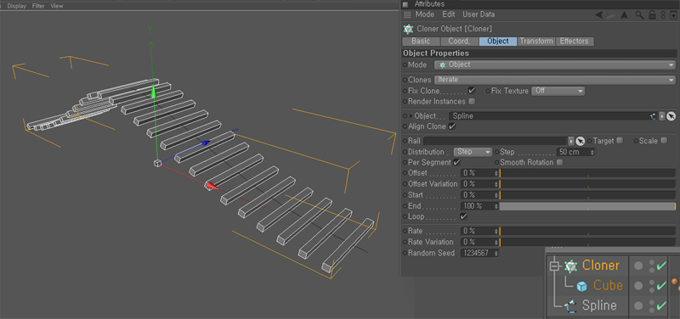Enable the Scale checkbox
Screen dimensions: 680x319
click(664, 141)
